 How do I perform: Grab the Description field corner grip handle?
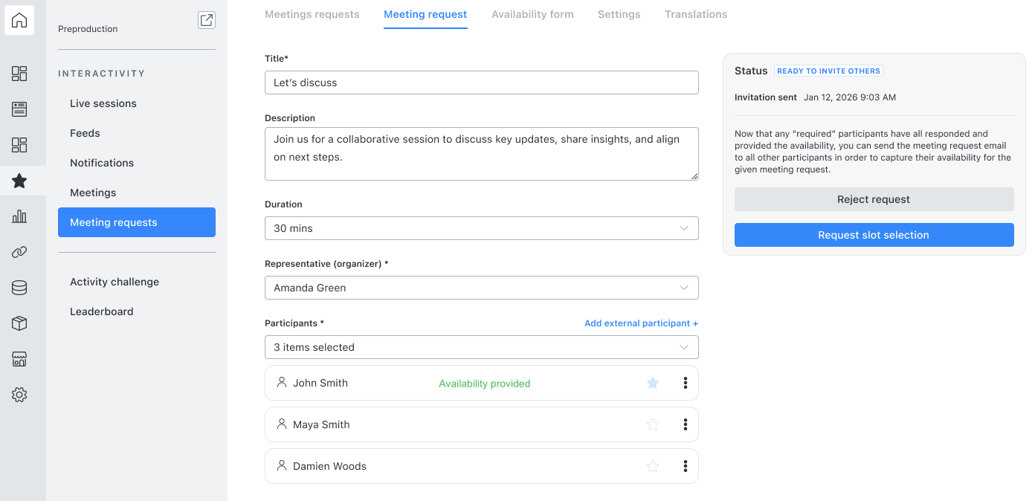coord(694,176)
